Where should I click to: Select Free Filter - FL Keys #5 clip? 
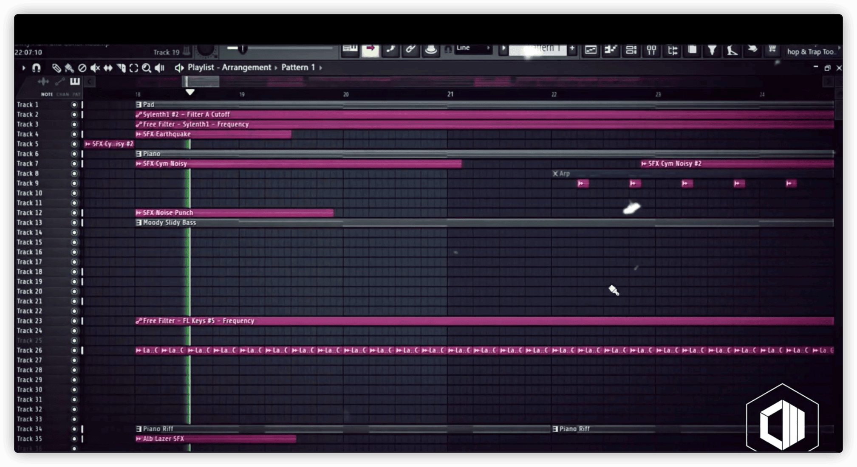(x=484, y=321)
